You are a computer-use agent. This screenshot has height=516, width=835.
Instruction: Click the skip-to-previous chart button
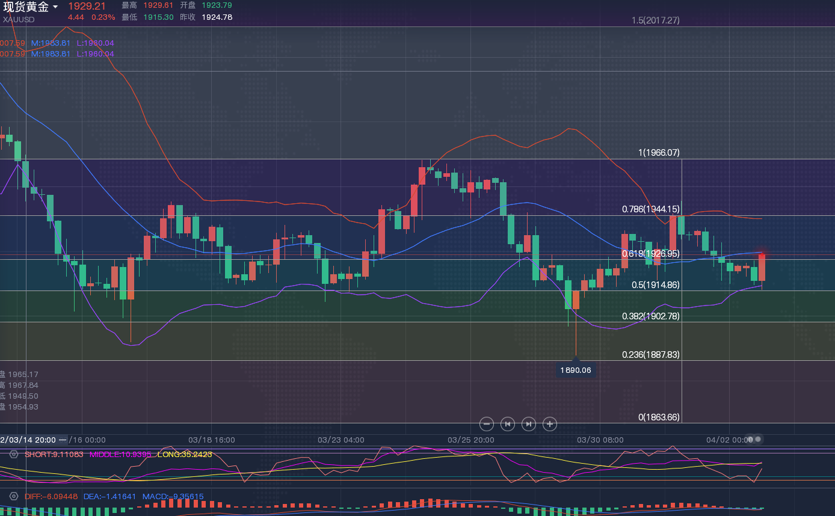[508, 424]
